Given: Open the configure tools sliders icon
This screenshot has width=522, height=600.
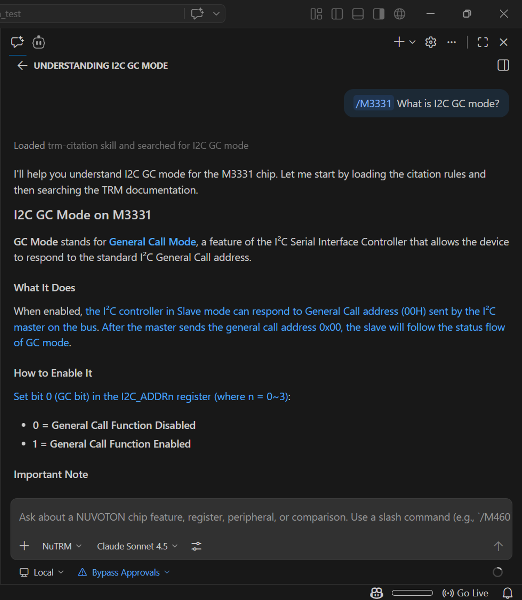Looking at the screenshot, I should 196,546.
